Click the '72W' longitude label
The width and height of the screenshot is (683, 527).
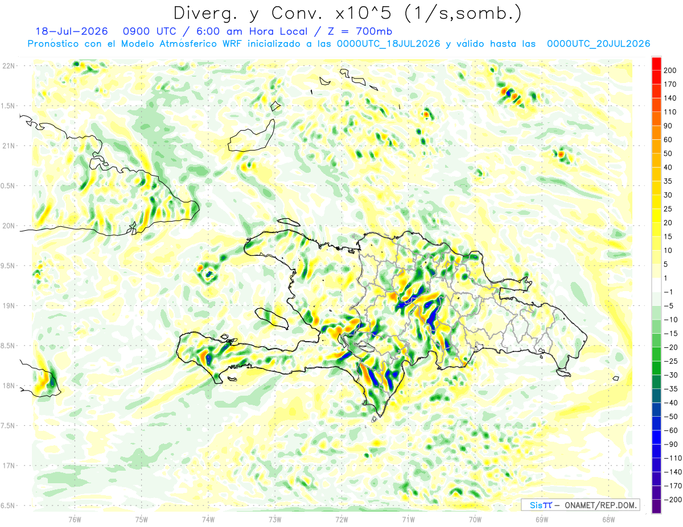(x=341, y=519)
